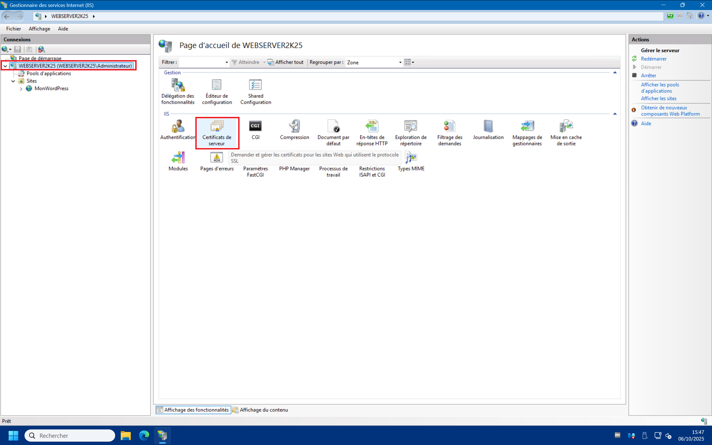Viewport: 712px width, 445px height.
Task: Open the Affichage menu
Action: [x=39, y=29]
